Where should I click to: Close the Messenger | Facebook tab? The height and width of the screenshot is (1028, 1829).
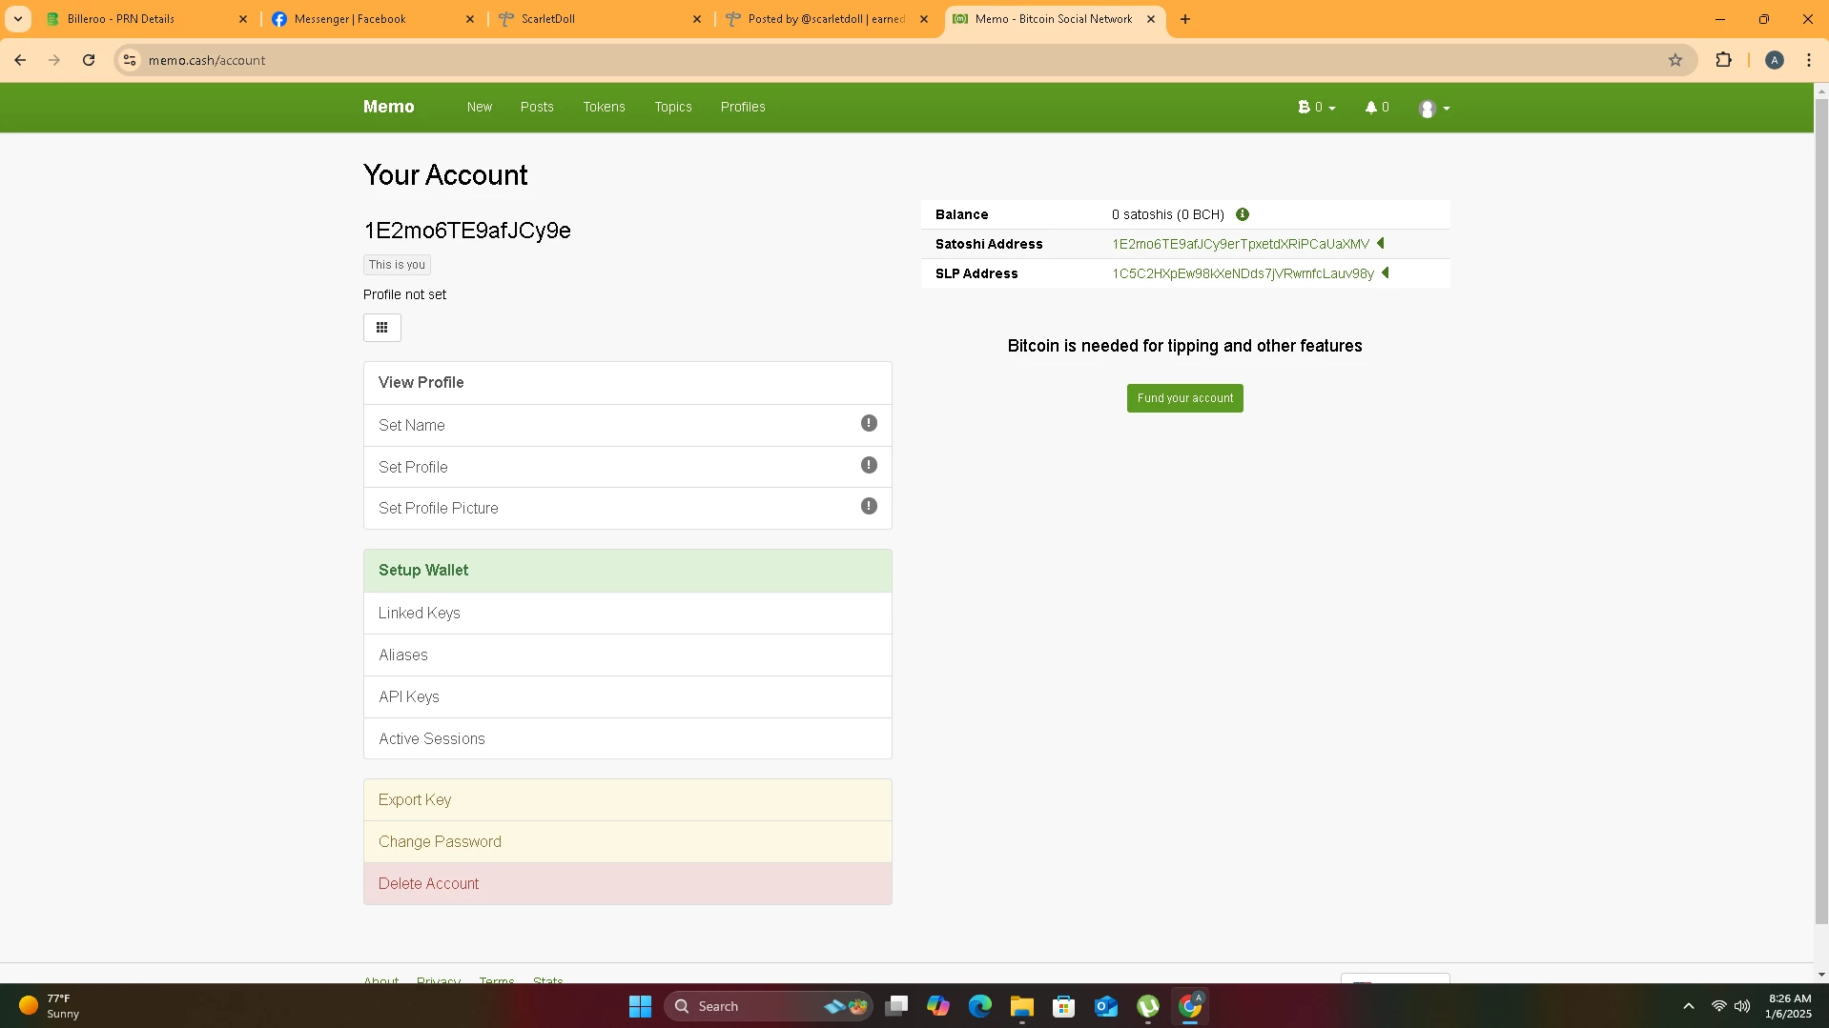coord(470,19)
